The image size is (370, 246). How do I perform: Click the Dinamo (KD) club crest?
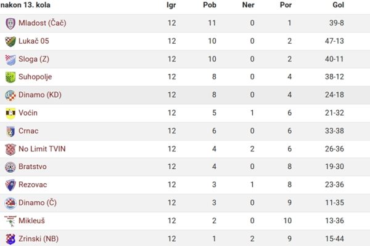click(10, 95)
